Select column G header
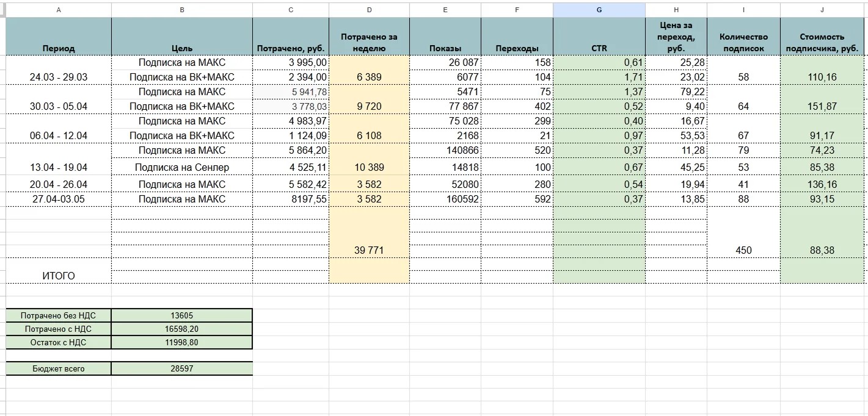This screenshot has height=416, width=868. click(599, 10)
